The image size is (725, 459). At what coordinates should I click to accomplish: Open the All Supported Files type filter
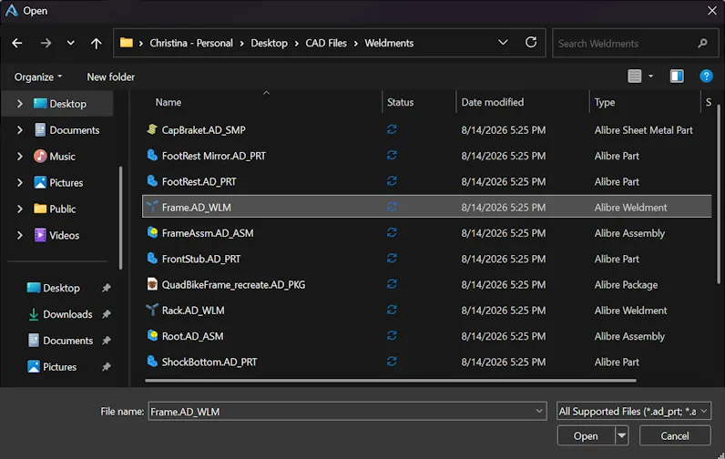click(x=633, y=411)
